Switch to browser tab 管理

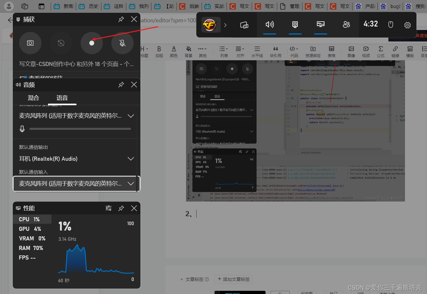click(x=290, y=6)
